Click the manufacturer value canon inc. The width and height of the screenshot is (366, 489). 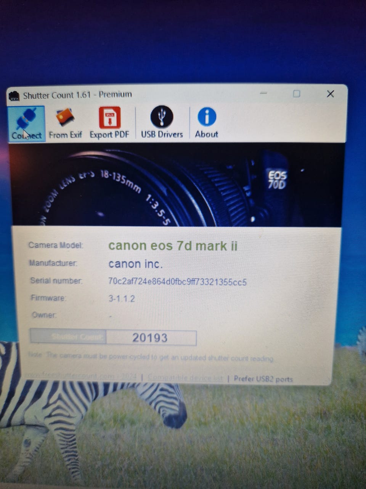pyautogui.click(x=135, y=264)
